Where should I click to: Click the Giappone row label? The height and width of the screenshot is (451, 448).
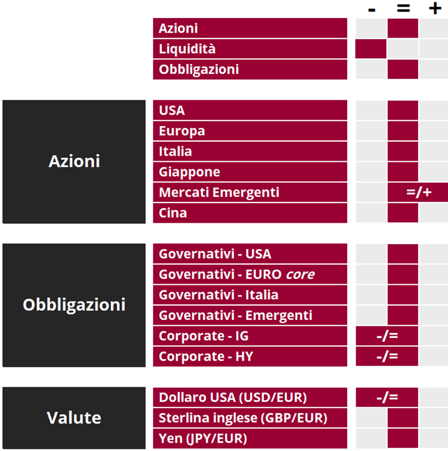click(x=250, y=172)
